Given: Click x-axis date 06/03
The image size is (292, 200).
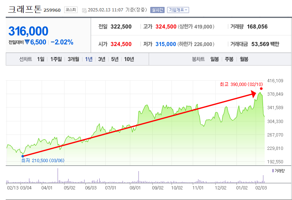Looking at the screenshot, I should tap(91, 188).
